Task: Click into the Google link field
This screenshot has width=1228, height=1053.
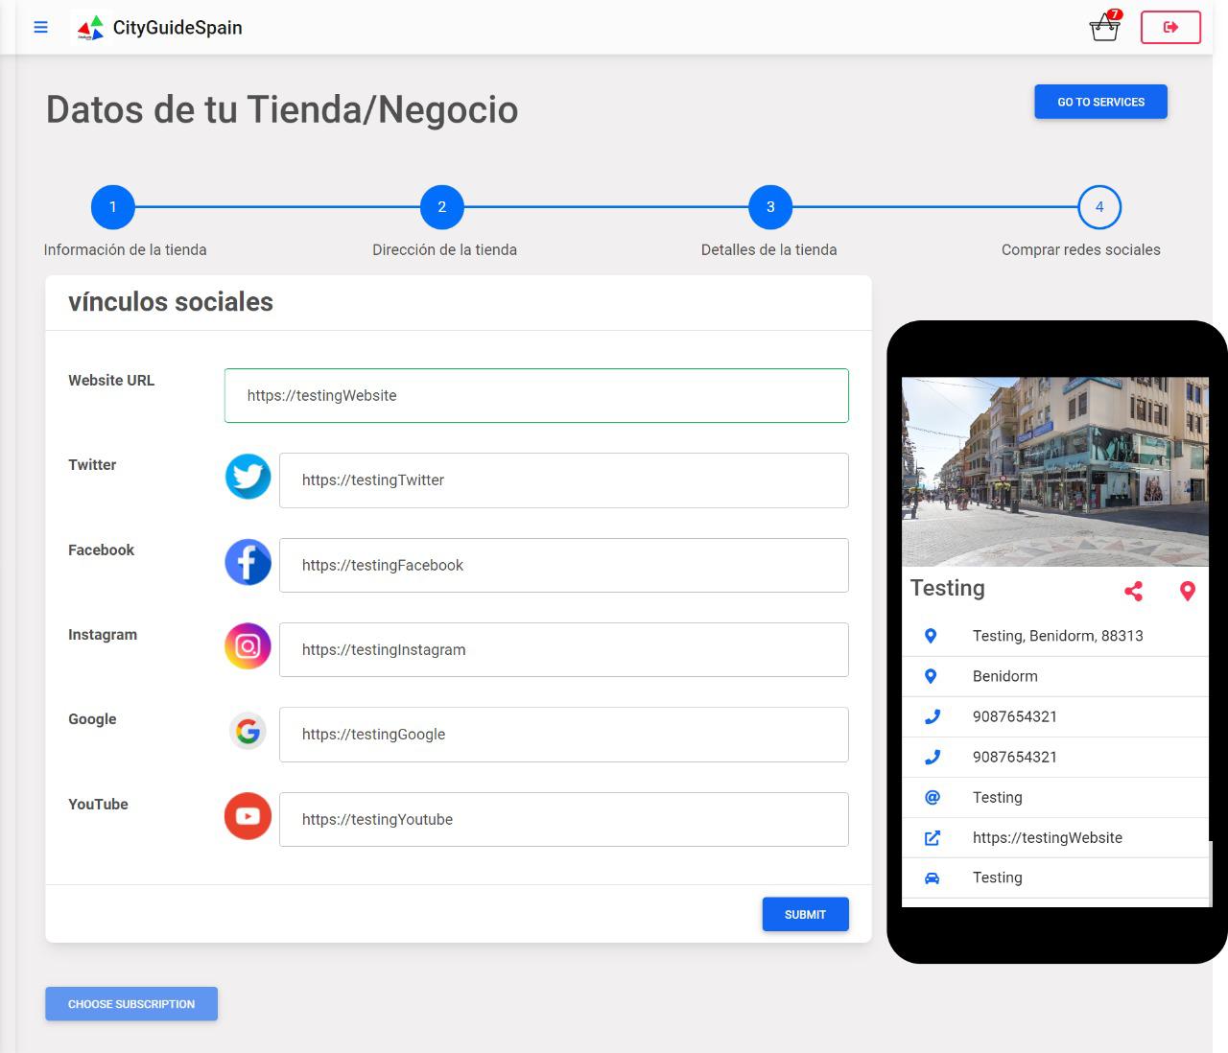Action: (563, 735)
